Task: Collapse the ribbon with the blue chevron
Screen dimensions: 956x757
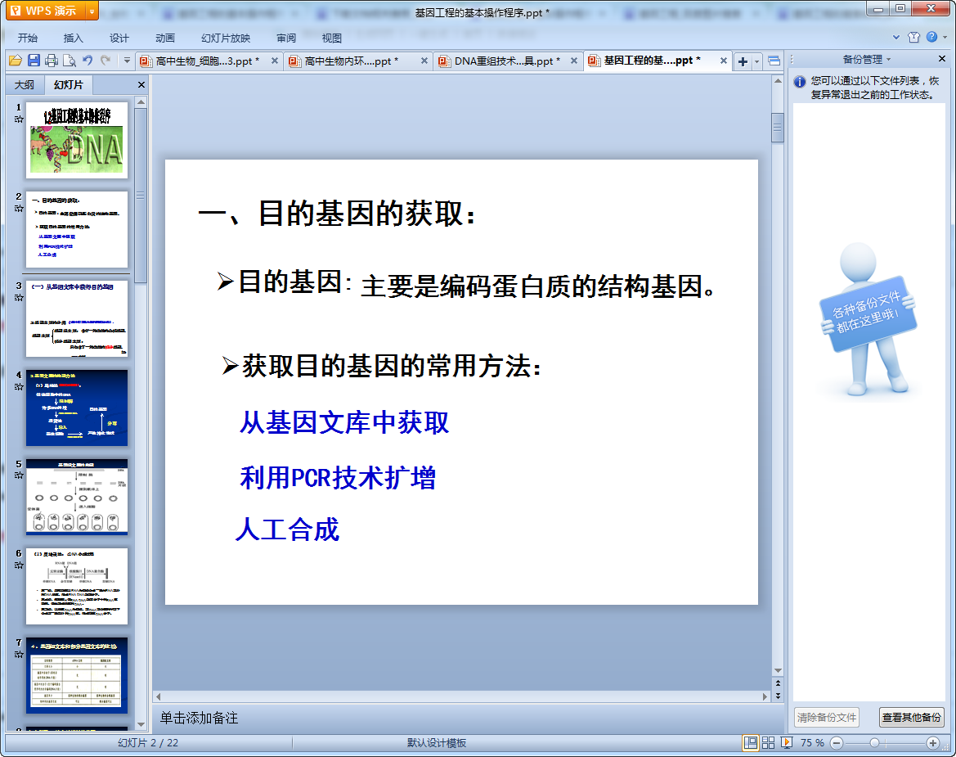Action: click(895, 37)
